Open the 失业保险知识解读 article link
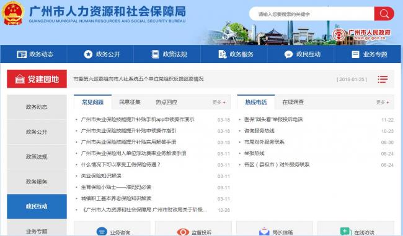The width and height of the screenshot is (403, 236). 101,176
